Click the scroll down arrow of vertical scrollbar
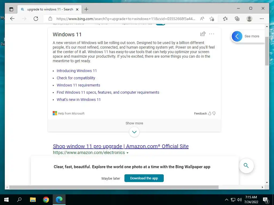The height and width of the screenshot is (205, 274). coord(267,183)
